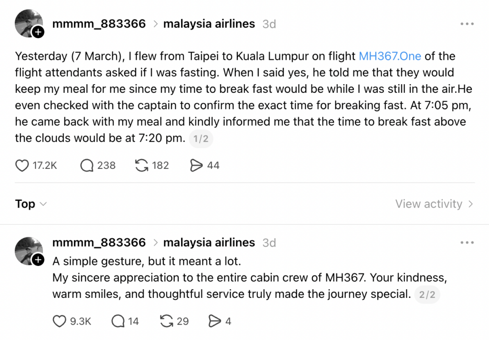This screenshot has width=489, height=340.
Task: Follow user via plus badge on first avatar
Action: 38,33
